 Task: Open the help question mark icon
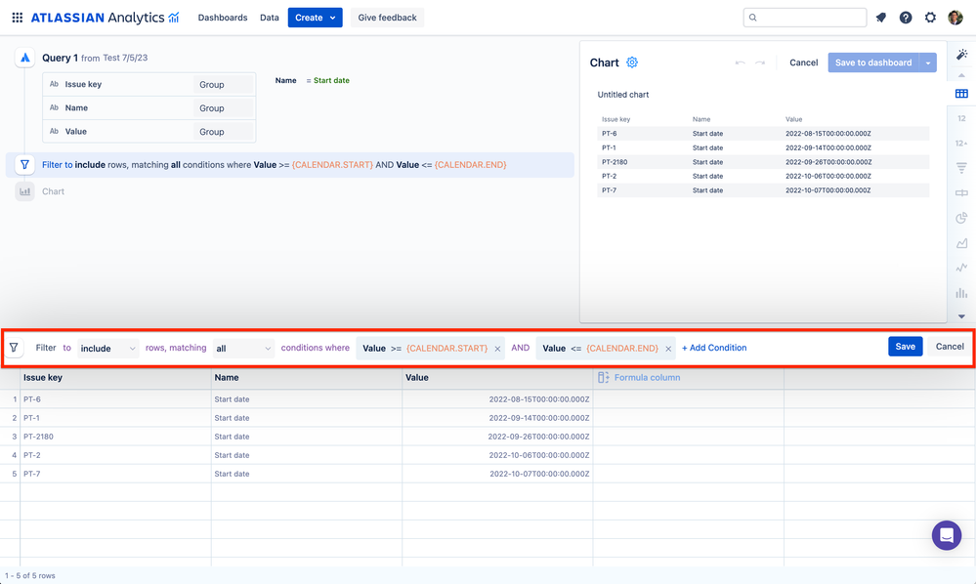906,18
